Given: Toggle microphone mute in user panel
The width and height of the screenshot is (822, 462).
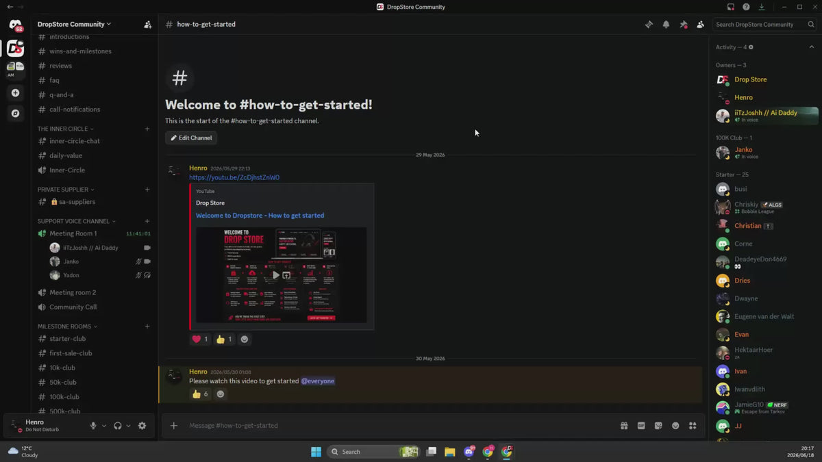Looking at the screenshot, I should [93, 426].
